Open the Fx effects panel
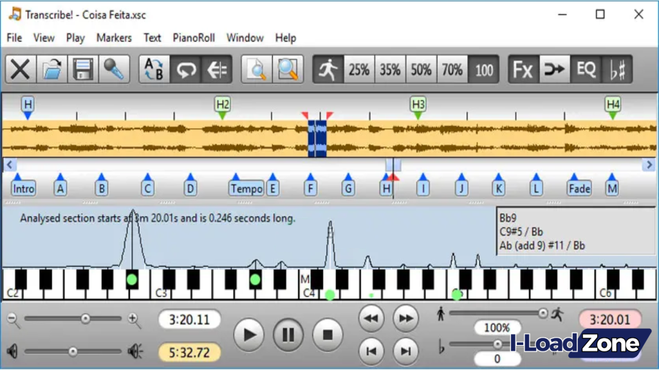This screenshot has height=370, width=659. point(523,69)
